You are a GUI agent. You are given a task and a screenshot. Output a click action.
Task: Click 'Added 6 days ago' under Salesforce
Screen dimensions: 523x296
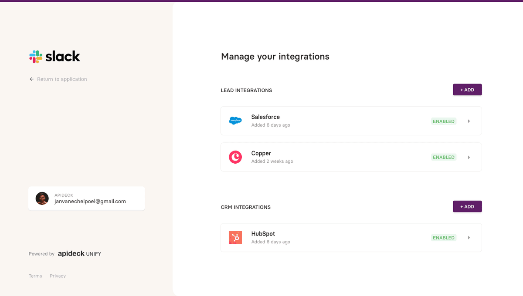click(x=271, y=125)
